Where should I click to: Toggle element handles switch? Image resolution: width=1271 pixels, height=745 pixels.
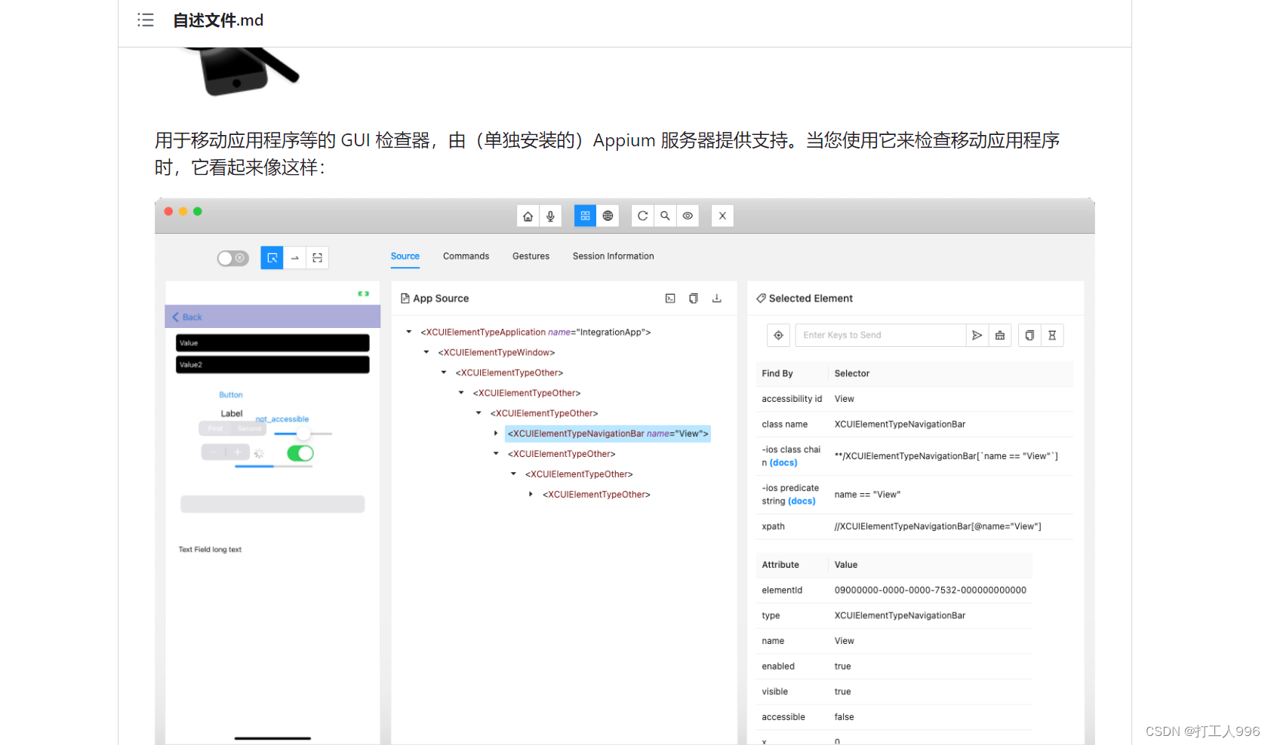click(x=232, y=258)
